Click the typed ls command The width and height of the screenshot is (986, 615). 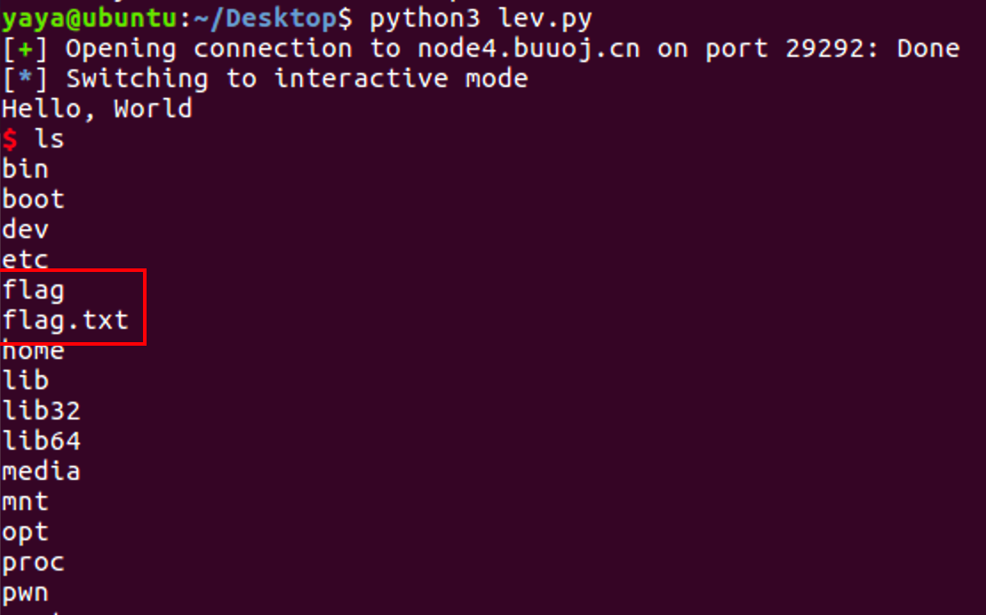pos(49,139)
